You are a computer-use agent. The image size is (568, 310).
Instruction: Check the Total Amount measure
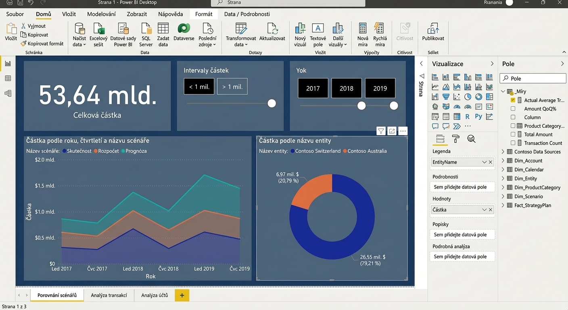pyautogui.click(x=513, y=134)
